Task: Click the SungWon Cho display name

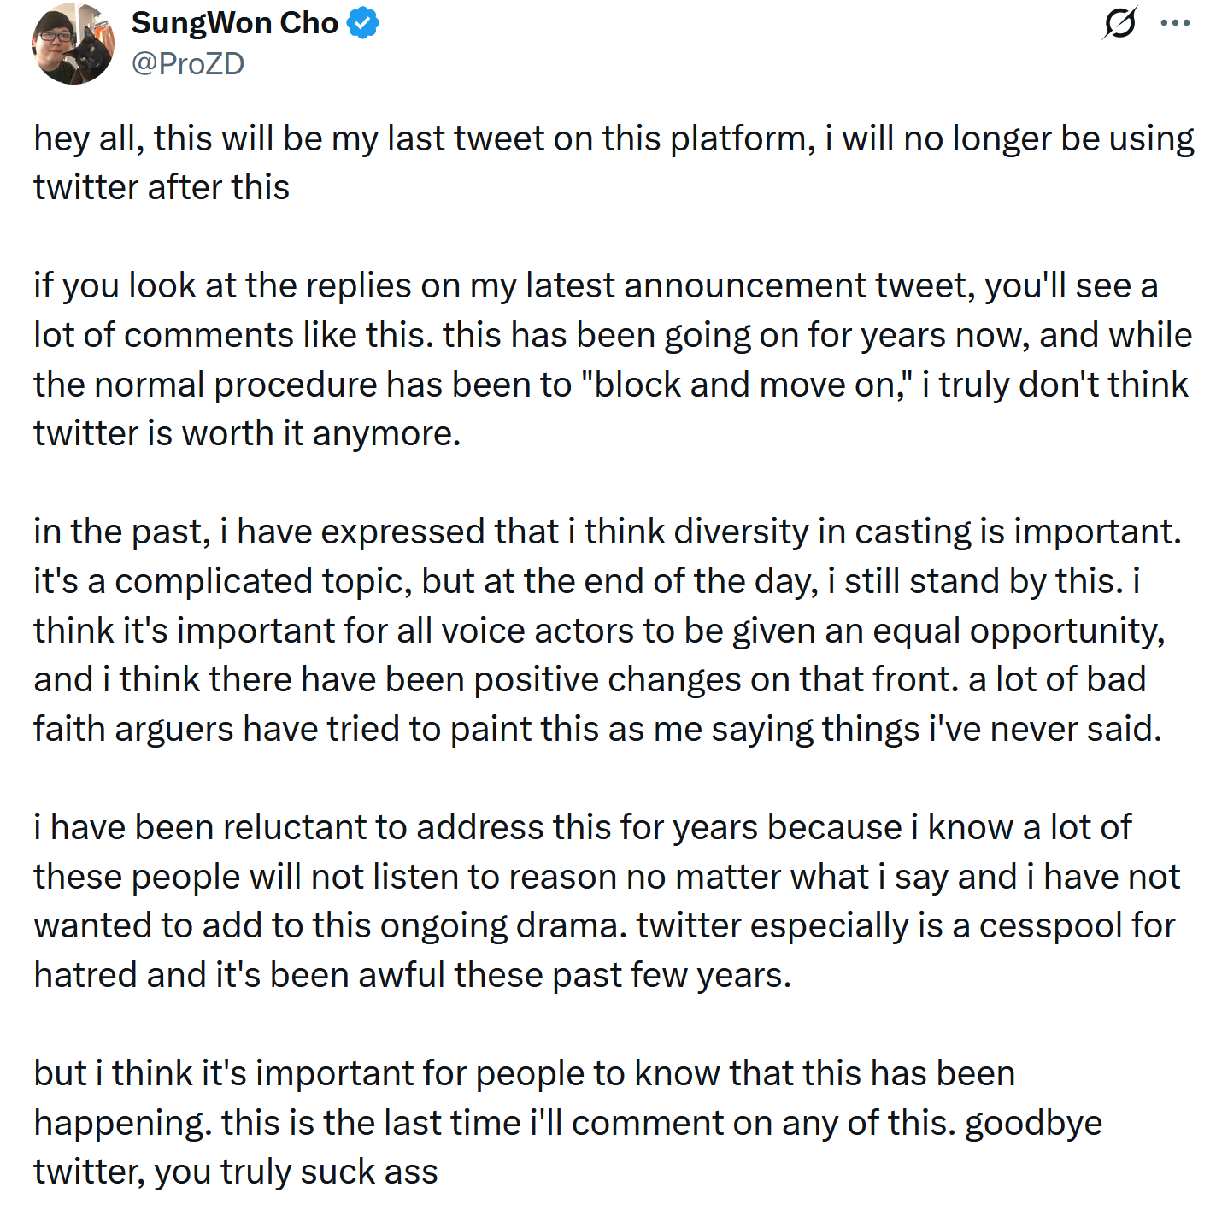Action: tap(235, 23)
